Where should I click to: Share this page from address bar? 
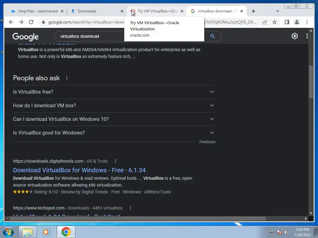coord(265,22)
